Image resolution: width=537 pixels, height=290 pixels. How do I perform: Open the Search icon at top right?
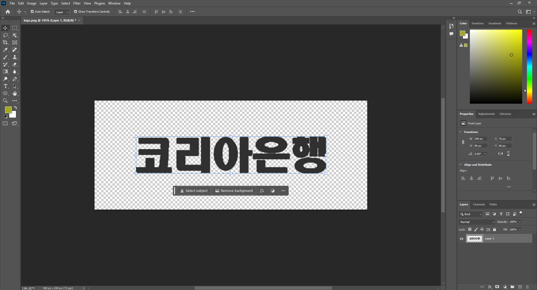(520, 12)
